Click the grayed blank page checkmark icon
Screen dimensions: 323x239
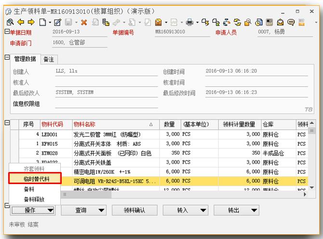point(148,22)
